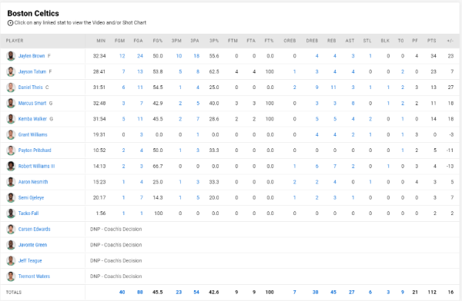
Task: View Jaylen Brown's 12 made field goals
Action: 122,56
